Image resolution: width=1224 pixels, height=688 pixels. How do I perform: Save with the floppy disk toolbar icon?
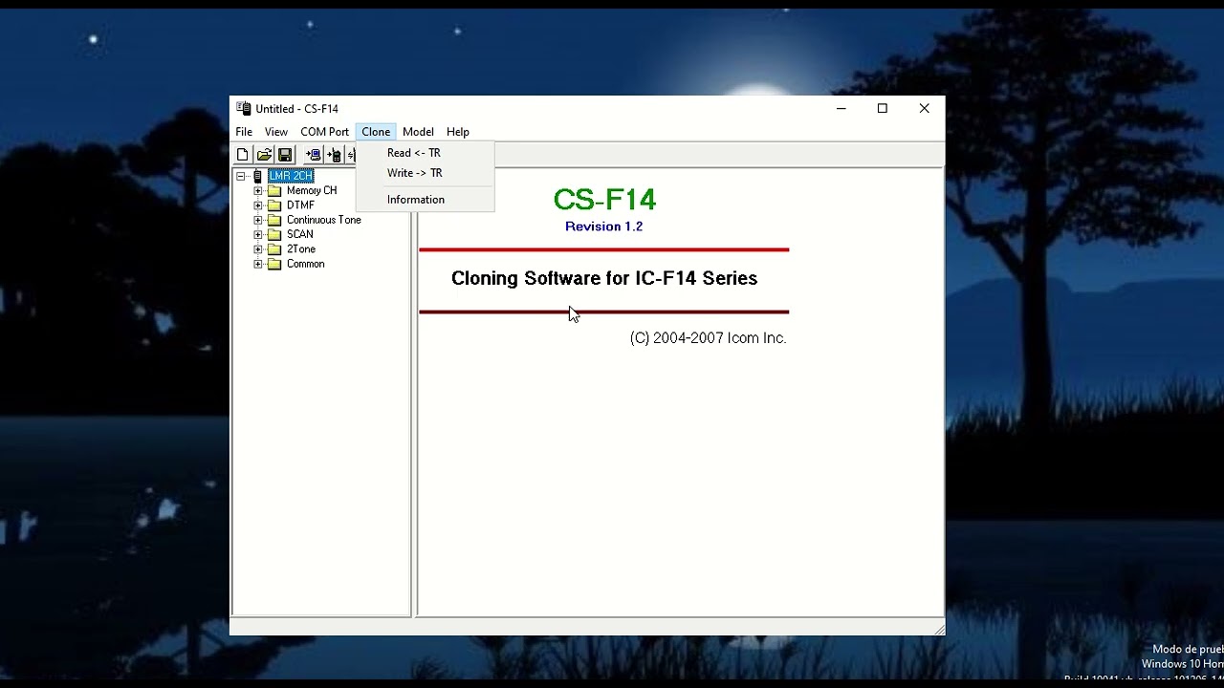(285, 155)
